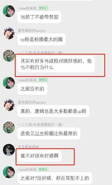The image size is (112, 185).
Task: Open the avatar next to cp粉是粉圈最大的圈
Action: tap(9, 33)
